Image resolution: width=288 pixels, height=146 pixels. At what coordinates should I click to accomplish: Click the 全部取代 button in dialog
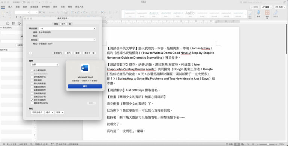point(58,53)
